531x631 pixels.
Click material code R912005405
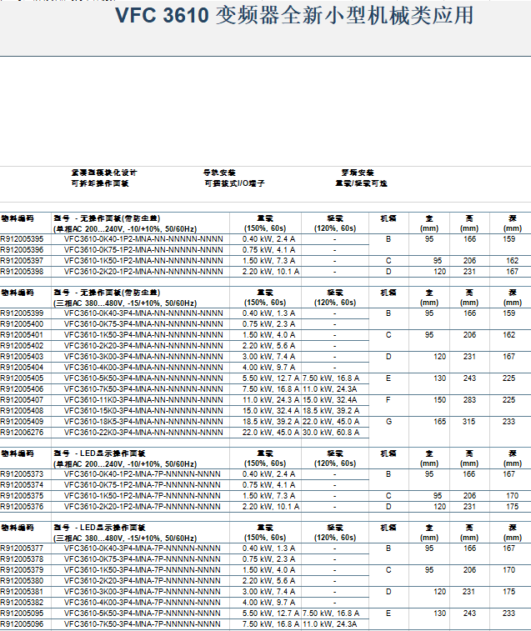click(22, 378)
